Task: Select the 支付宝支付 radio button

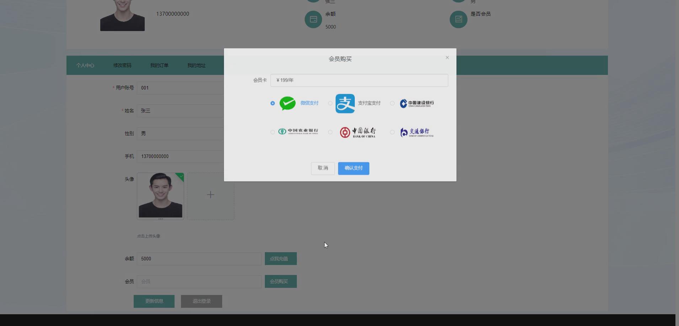Action: pyautogui.click(x=330, y=103)
